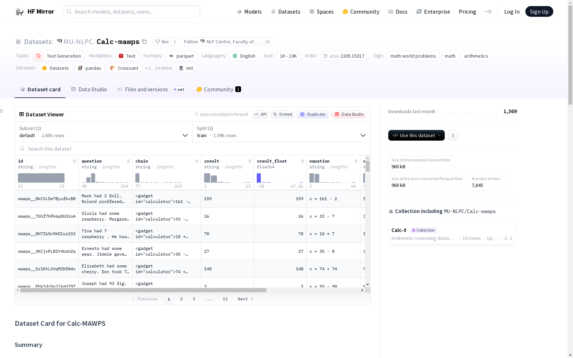Open the Use this dataset dropdown
This screenshot has height=358, width=573.
[416, 135]
